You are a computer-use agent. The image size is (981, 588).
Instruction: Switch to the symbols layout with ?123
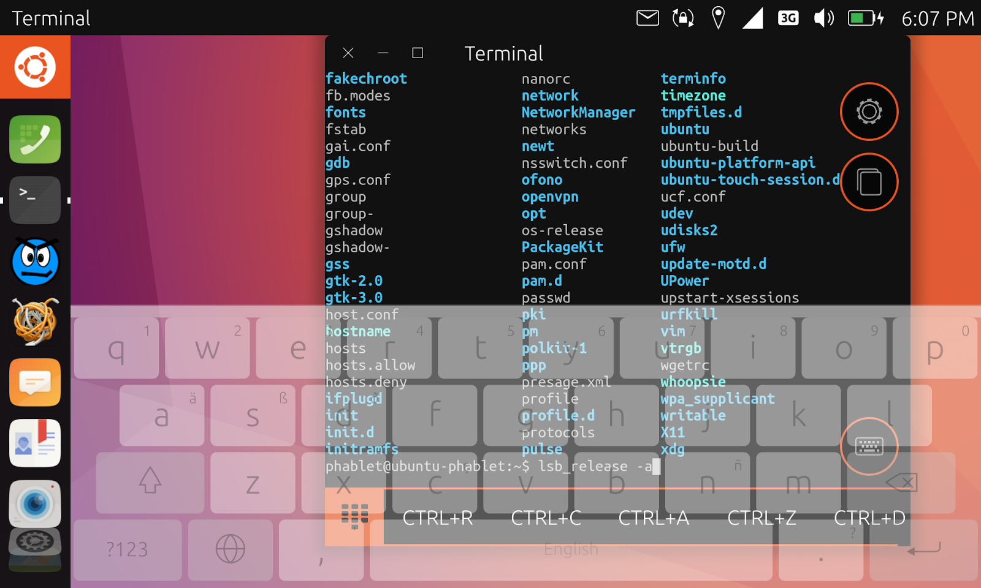[126, 549]
